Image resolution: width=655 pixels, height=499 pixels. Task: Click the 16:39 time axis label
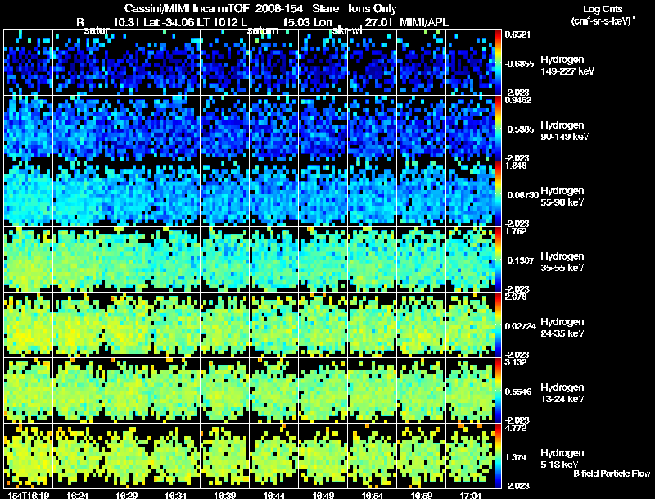tap(224, 495)
